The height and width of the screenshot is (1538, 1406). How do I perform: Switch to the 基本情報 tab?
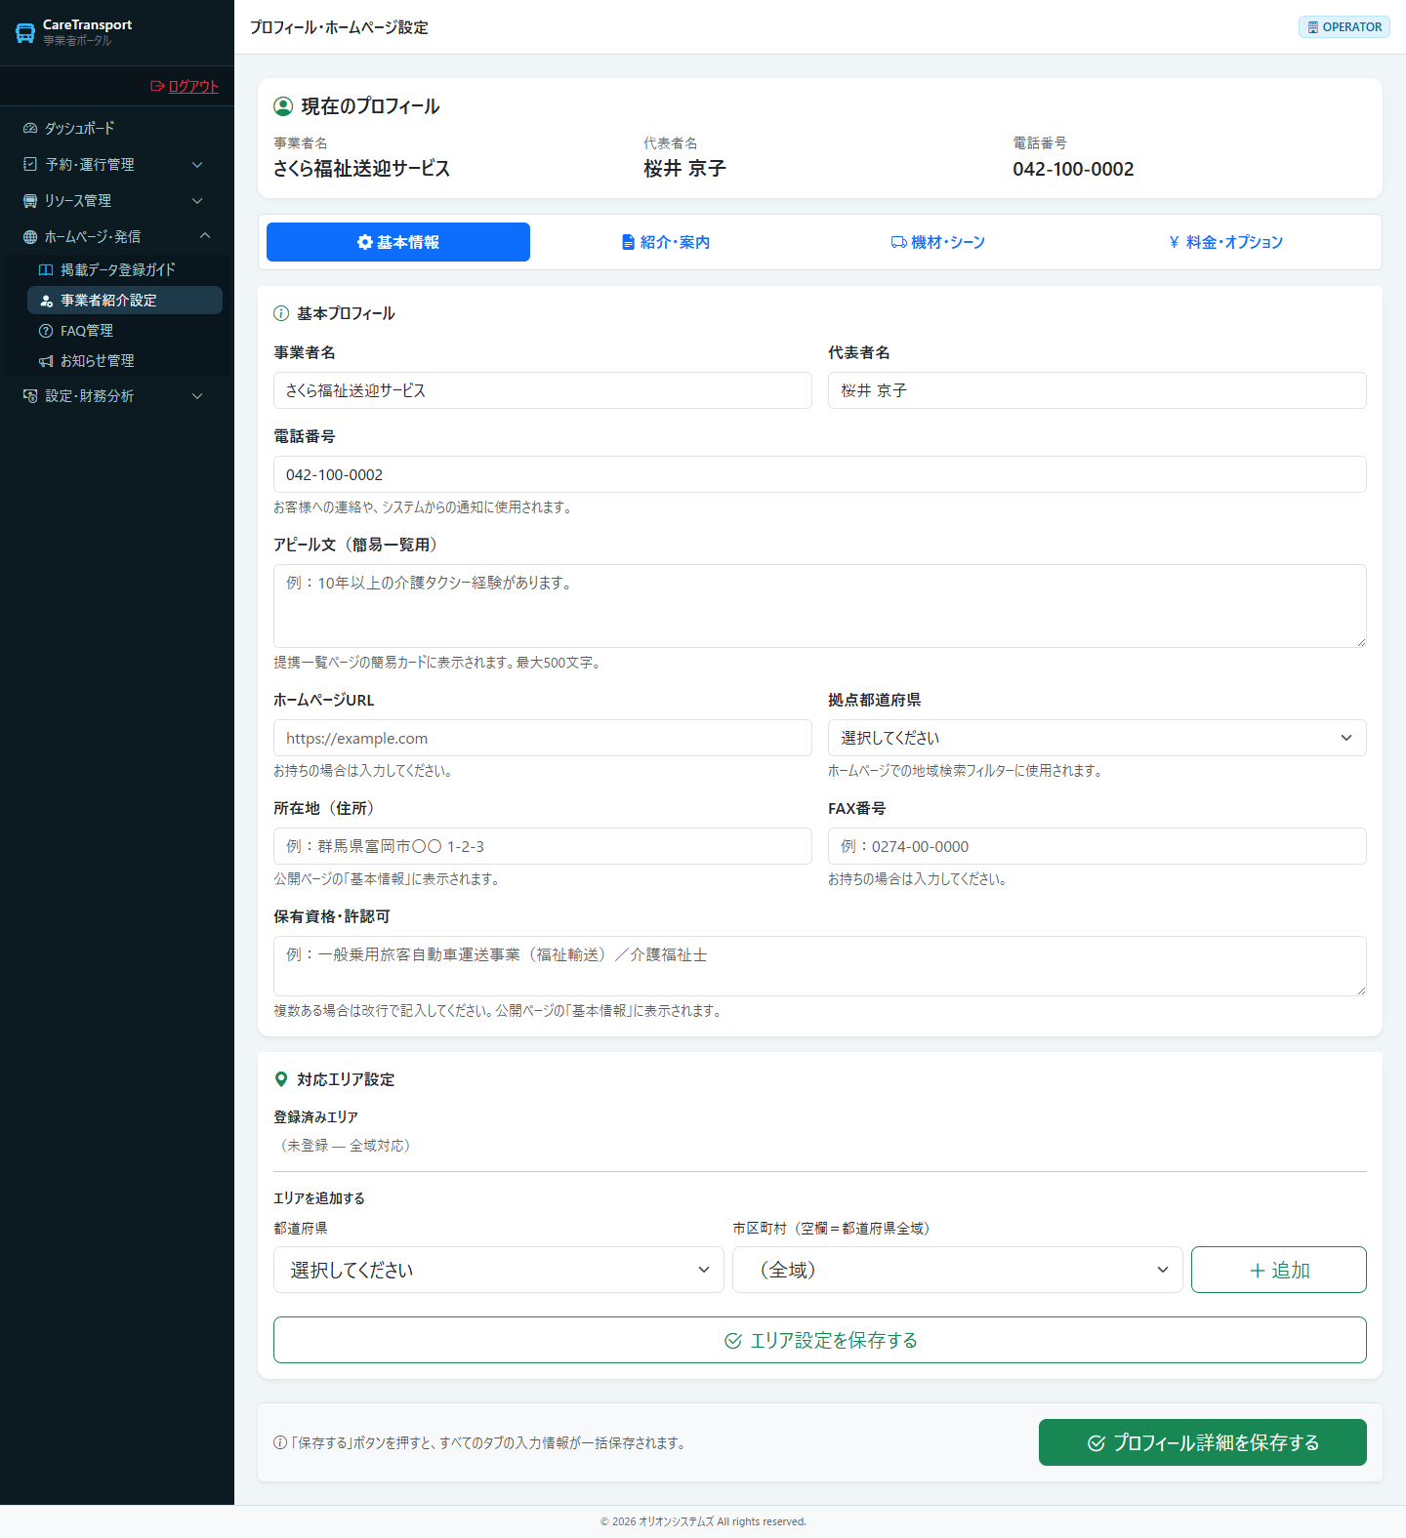[x=398, y=242]
